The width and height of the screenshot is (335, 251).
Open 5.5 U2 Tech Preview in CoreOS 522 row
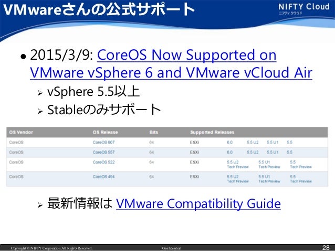pyautogui.click(x=237, y=165)
